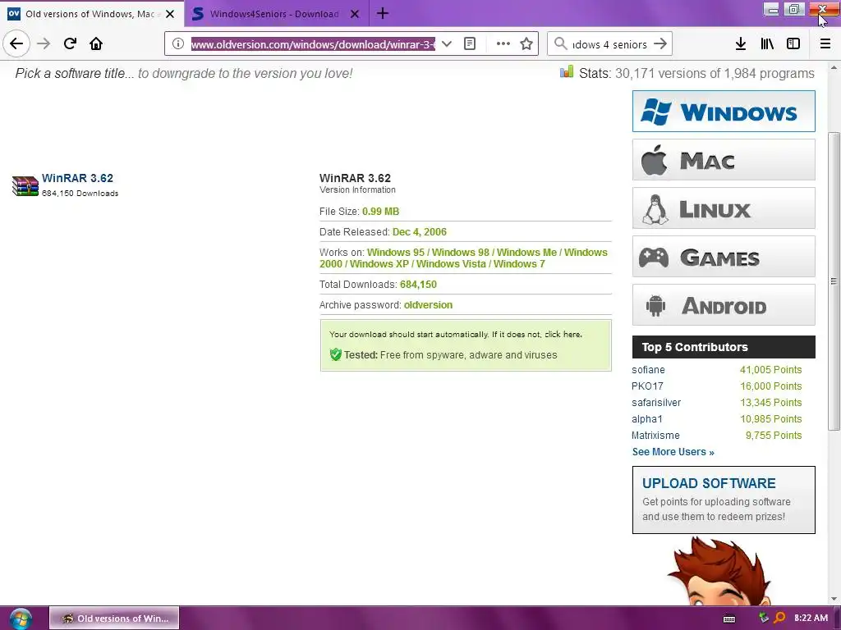Click the green tested shield icon

(x=336, y=354)
